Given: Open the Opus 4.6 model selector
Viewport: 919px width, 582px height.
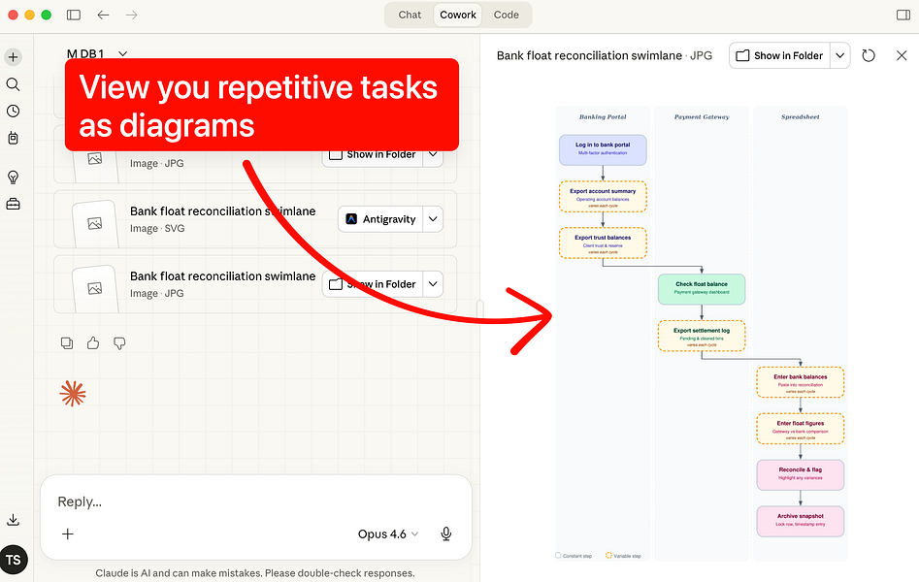Looking at the screenshot, I should click(x=388, y=533).
